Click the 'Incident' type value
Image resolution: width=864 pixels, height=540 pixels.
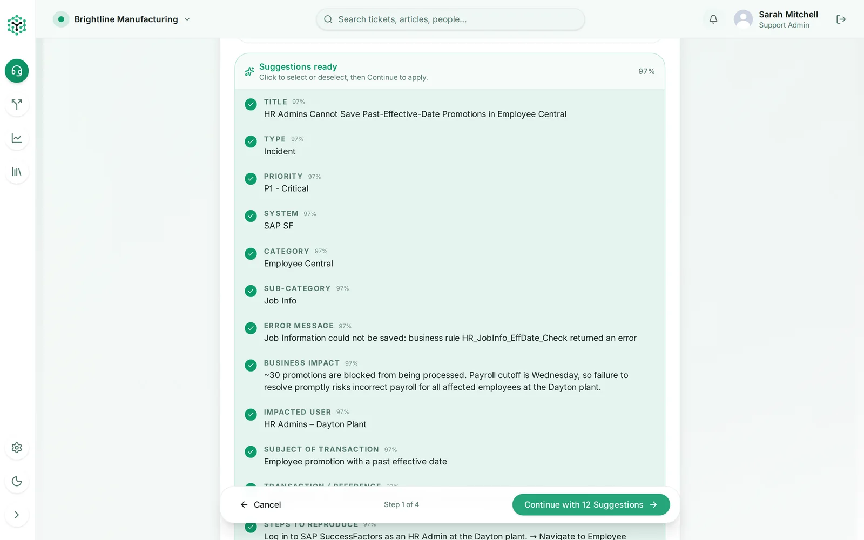pyautogui.click(x=280, y=151)
